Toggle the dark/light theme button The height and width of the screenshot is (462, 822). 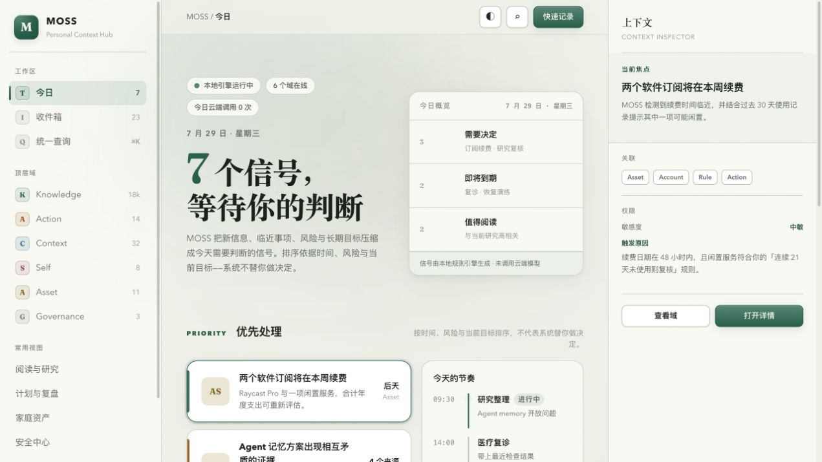(490, 17)
